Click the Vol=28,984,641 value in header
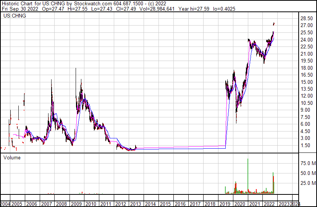Screen dimensions: 317x207 pyautogui.click(x=157, y=9)
